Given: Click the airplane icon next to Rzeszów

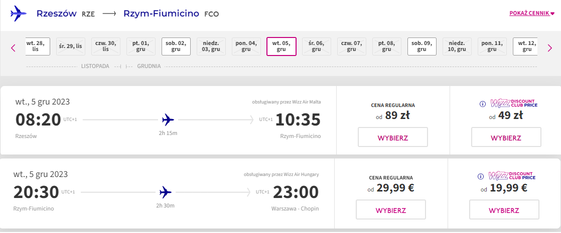Looking at the screenshot, I should pos(19,14).
